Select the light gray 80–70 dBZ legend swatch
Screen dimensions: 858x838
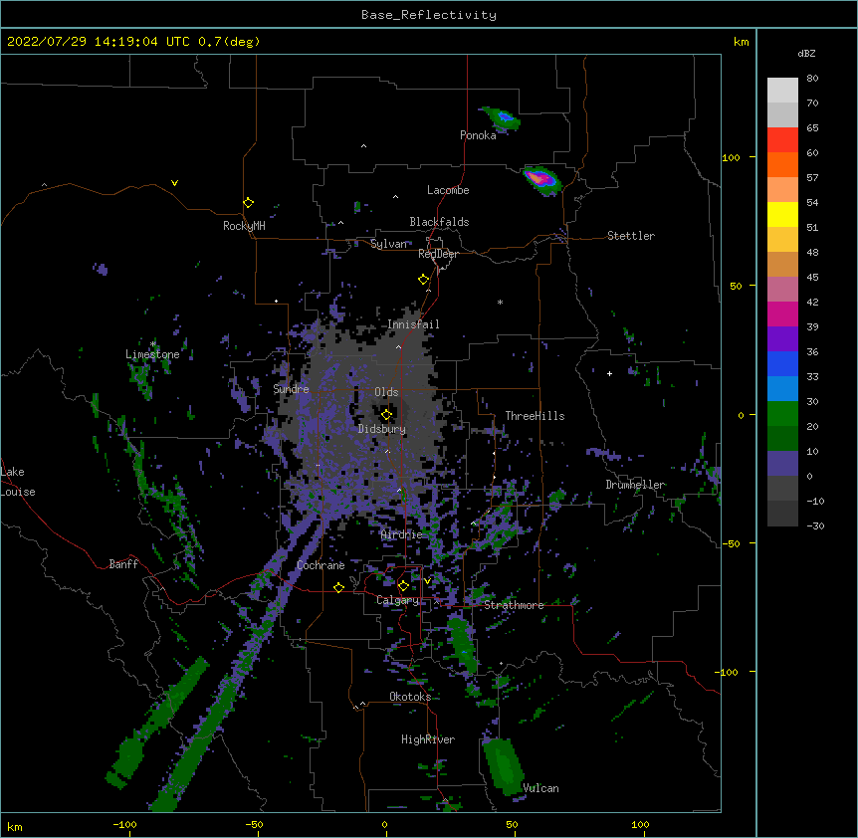pyautogui.click(x=782, y=91)
